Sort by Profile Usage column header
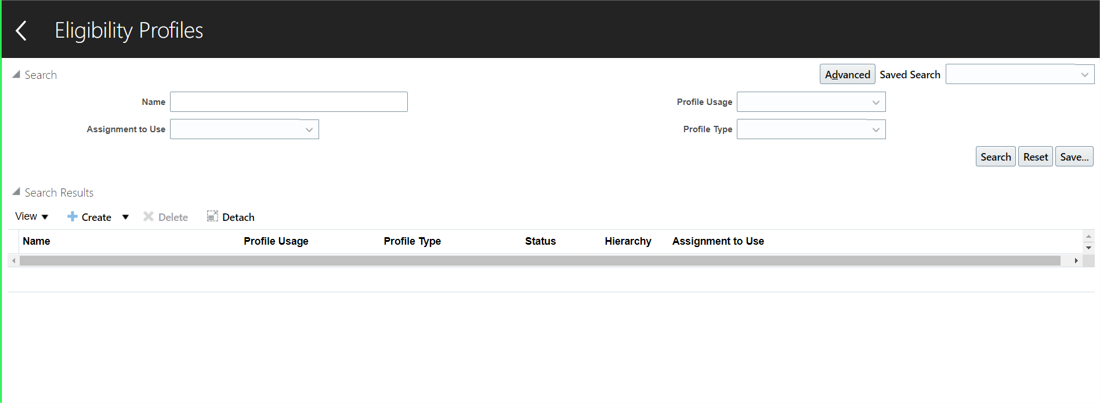Viewport: 1100px width, 403px height. [276, 241]
